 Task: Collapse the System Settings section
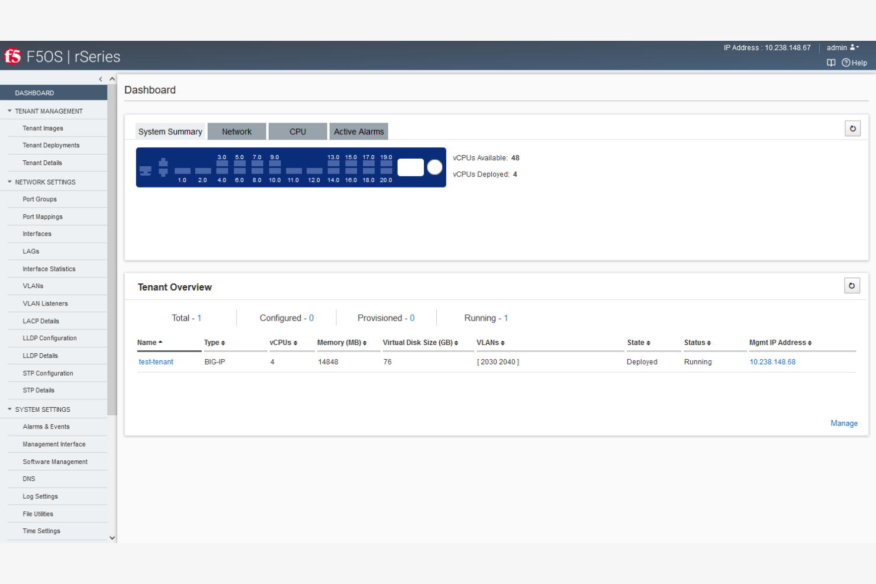point(10,409)
